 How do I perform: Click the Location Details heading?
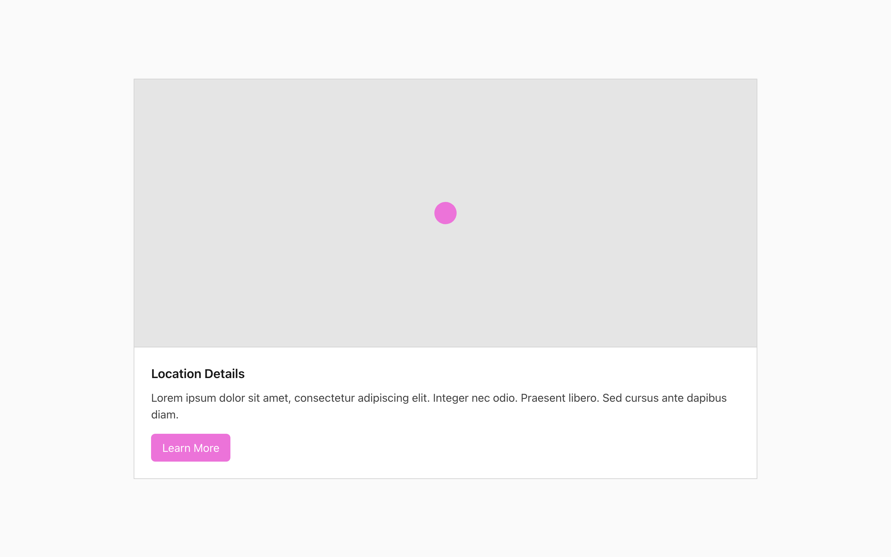point(198,374)
